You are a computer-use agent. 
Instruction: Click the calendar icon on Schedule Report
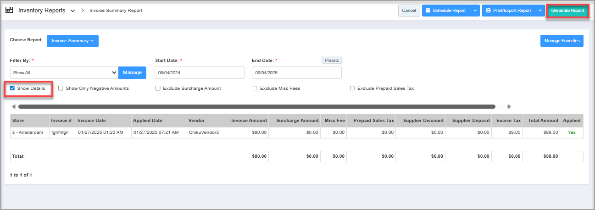(x=428, y=11)
